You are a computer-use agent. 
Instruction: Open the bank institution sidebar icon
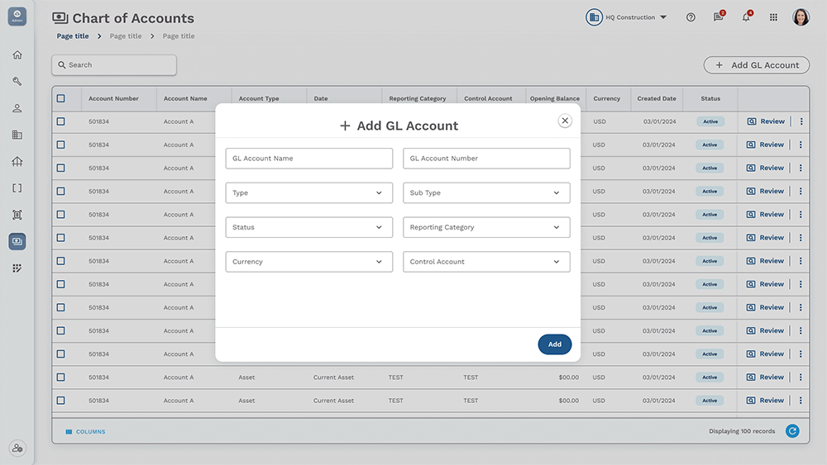point(17,161)
